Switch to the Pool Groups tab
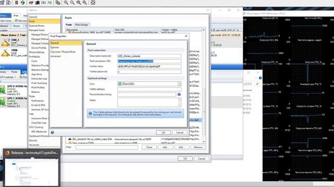This screenshot has width=334, height=187. 81,25
